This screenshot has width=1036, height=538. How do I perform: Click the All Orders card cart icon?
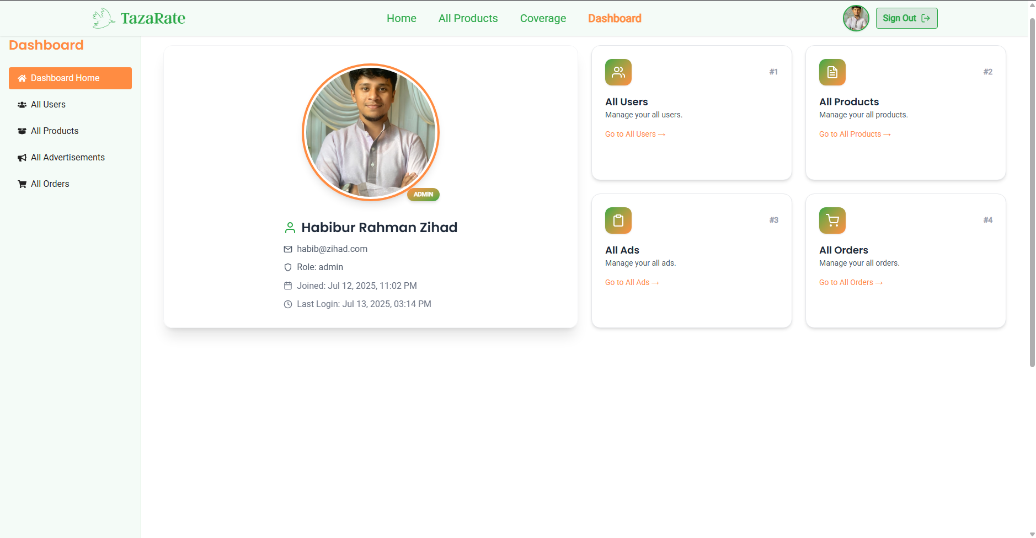pos(832,220)
